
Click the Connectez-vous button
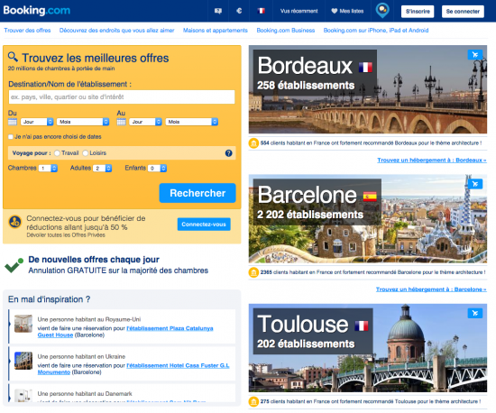[x=204, y=225]
